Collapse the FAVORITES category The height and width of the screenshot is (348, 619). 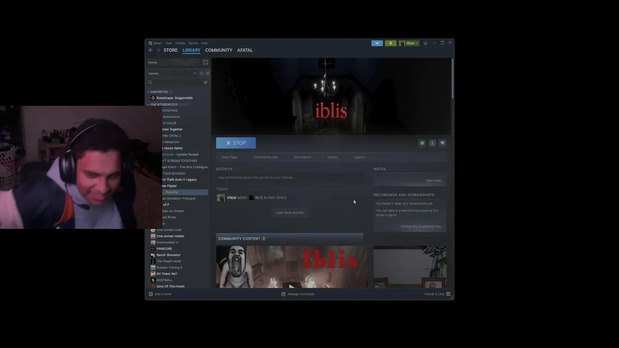pyautogui.click(x=148, y=92)
